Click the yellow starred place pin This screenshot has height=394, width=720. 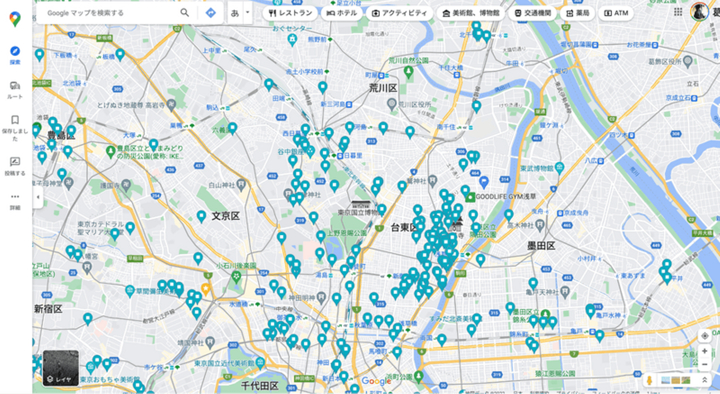205,288
